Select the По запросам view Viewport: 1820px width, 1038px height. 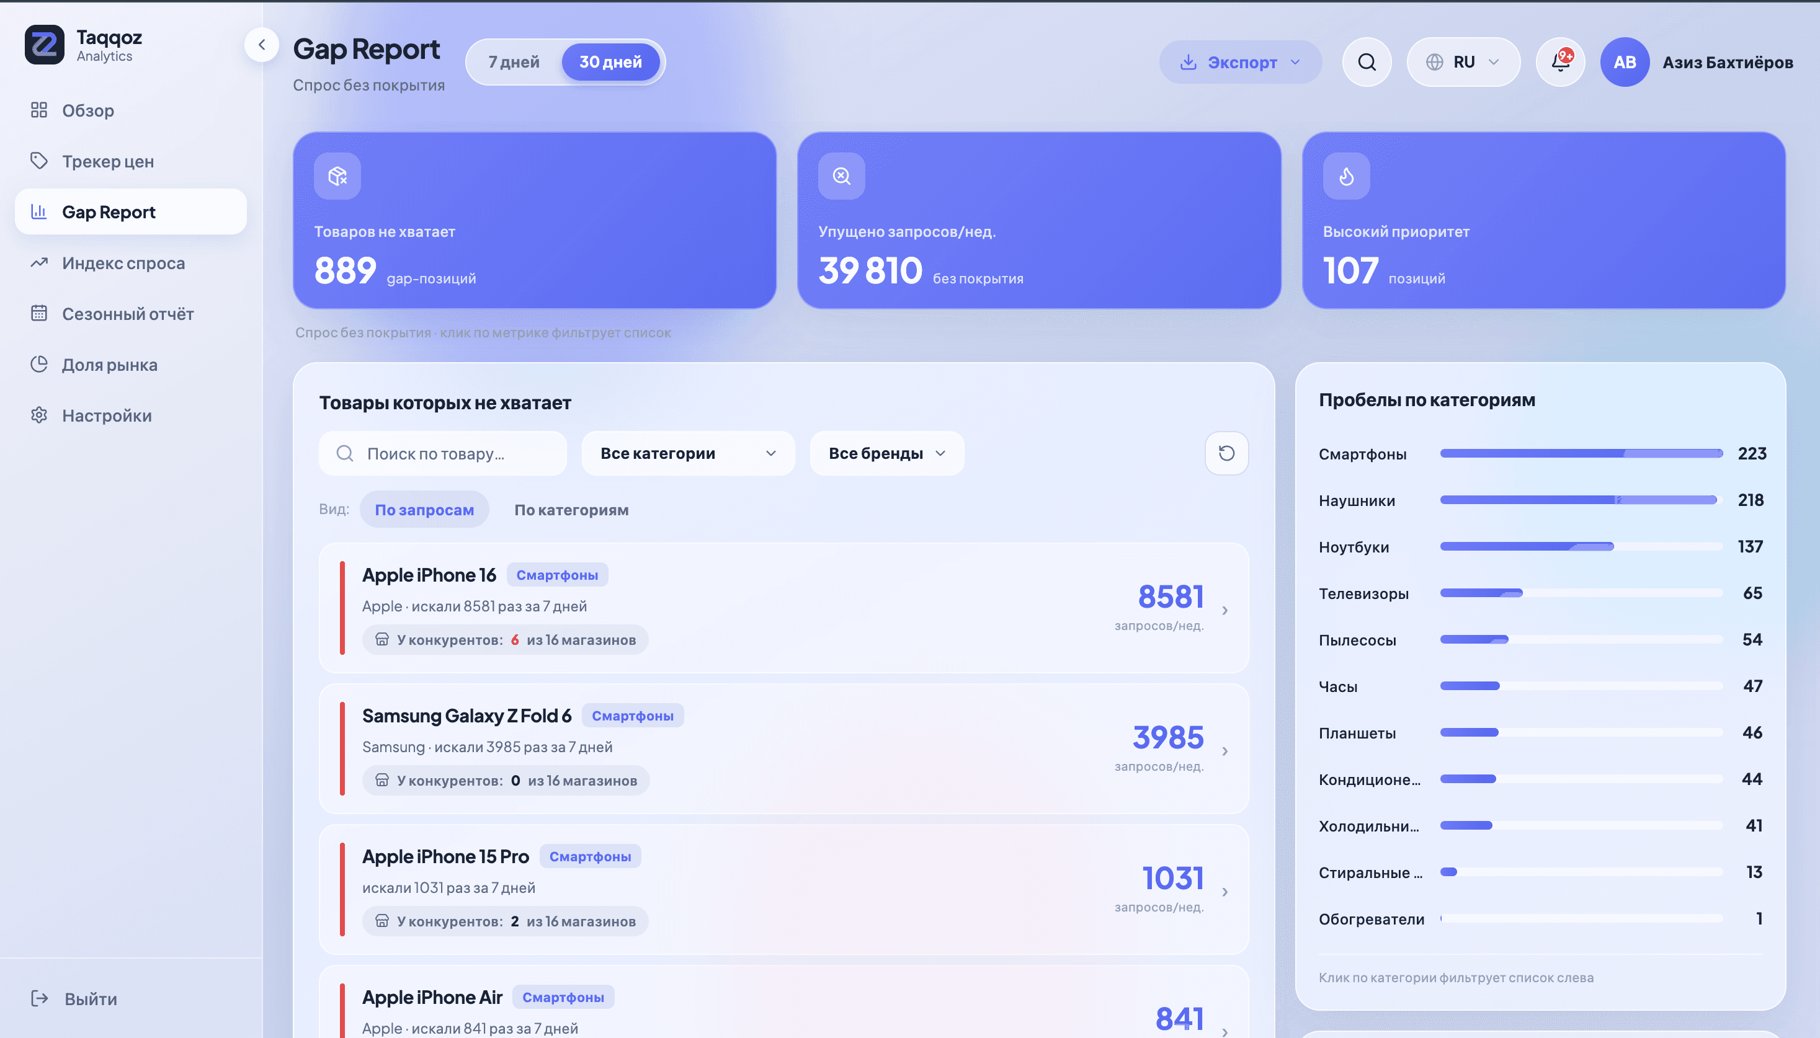point(424,510)
